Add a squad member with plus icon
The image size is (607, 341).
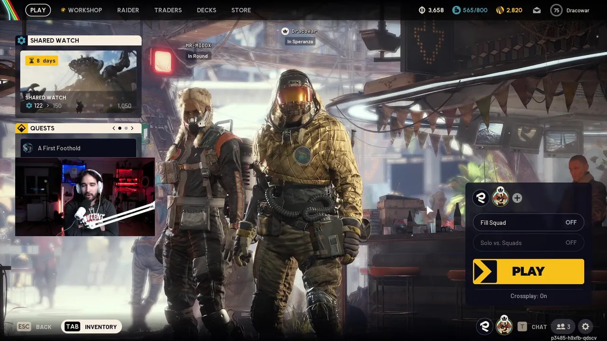point(517,198)
